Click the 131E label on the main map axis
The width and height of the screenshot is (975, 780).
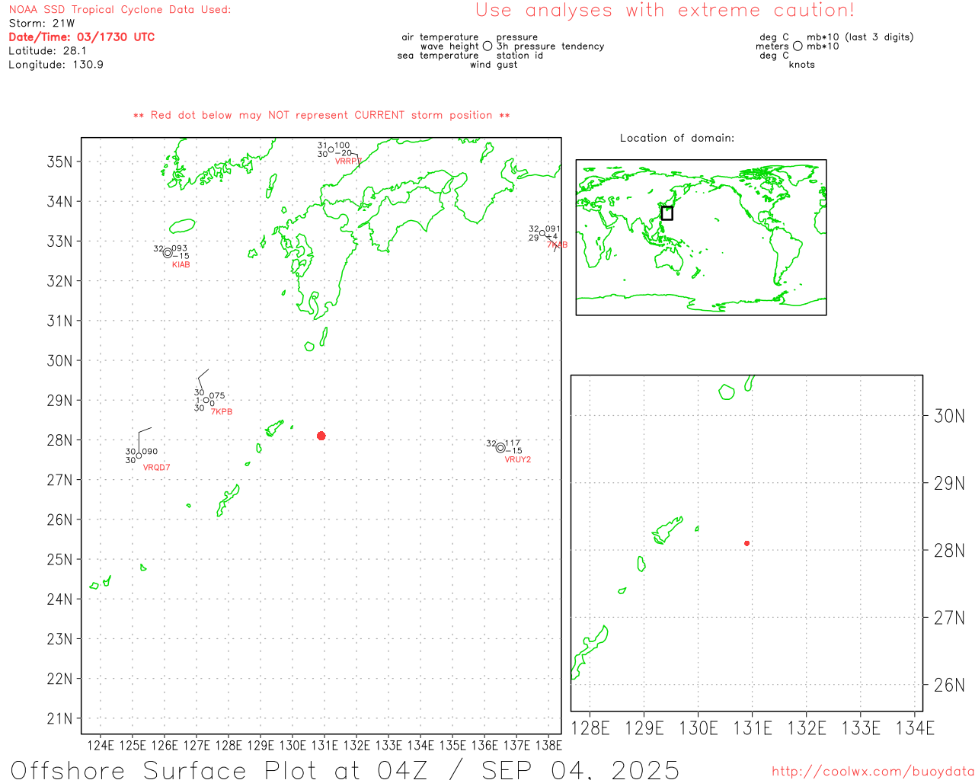point(324,746)
